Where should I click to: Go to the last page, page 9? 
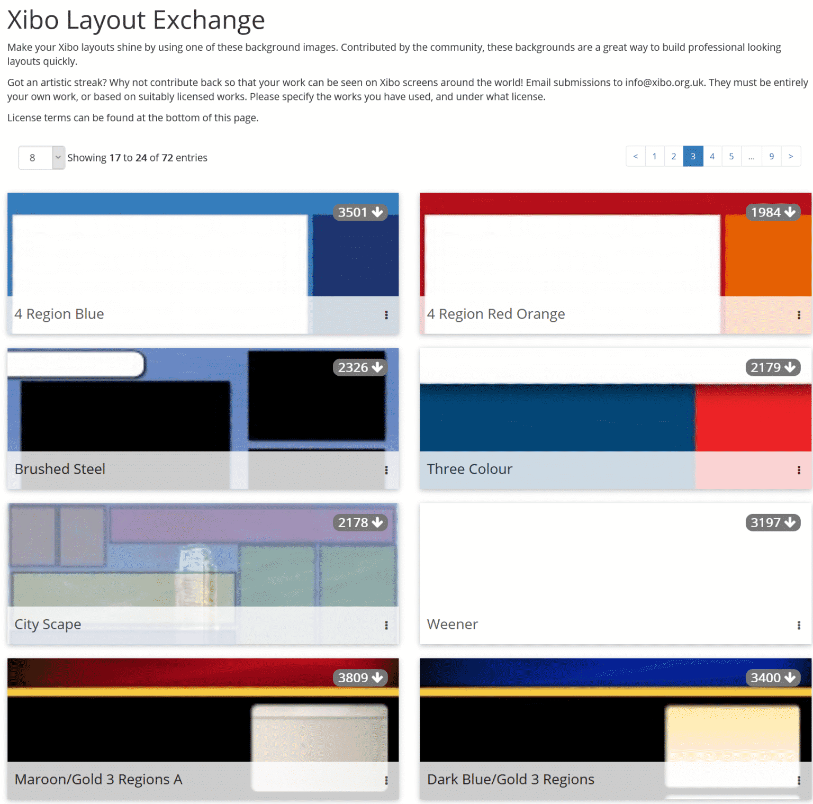click(771, 156)
